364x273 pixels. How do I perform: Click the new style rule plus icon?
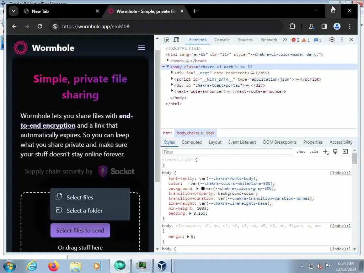click(x=326, y=151)
